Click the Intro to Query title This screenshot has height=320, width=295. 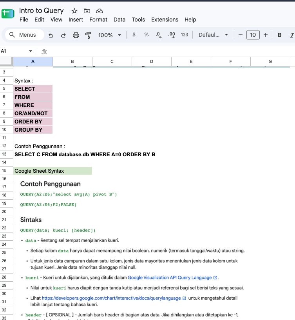pyautogui.click(x=41, y=11)
